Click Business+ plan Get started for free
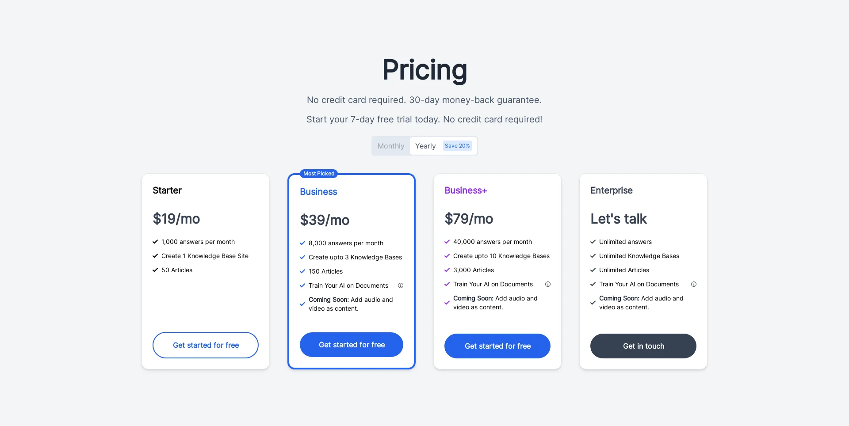Screen dimensions: 849x426 point(497,346)
